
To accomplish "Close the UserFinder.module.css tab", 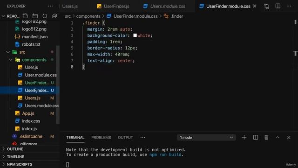I will [255, 6].
